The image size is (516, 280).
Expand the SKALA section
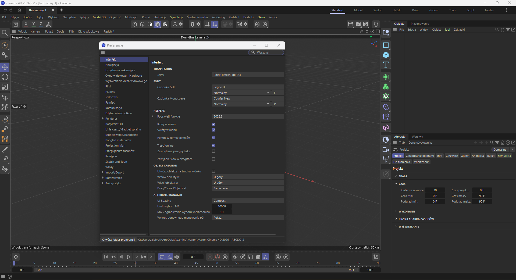pyautogui.click(x=396, y=176)
